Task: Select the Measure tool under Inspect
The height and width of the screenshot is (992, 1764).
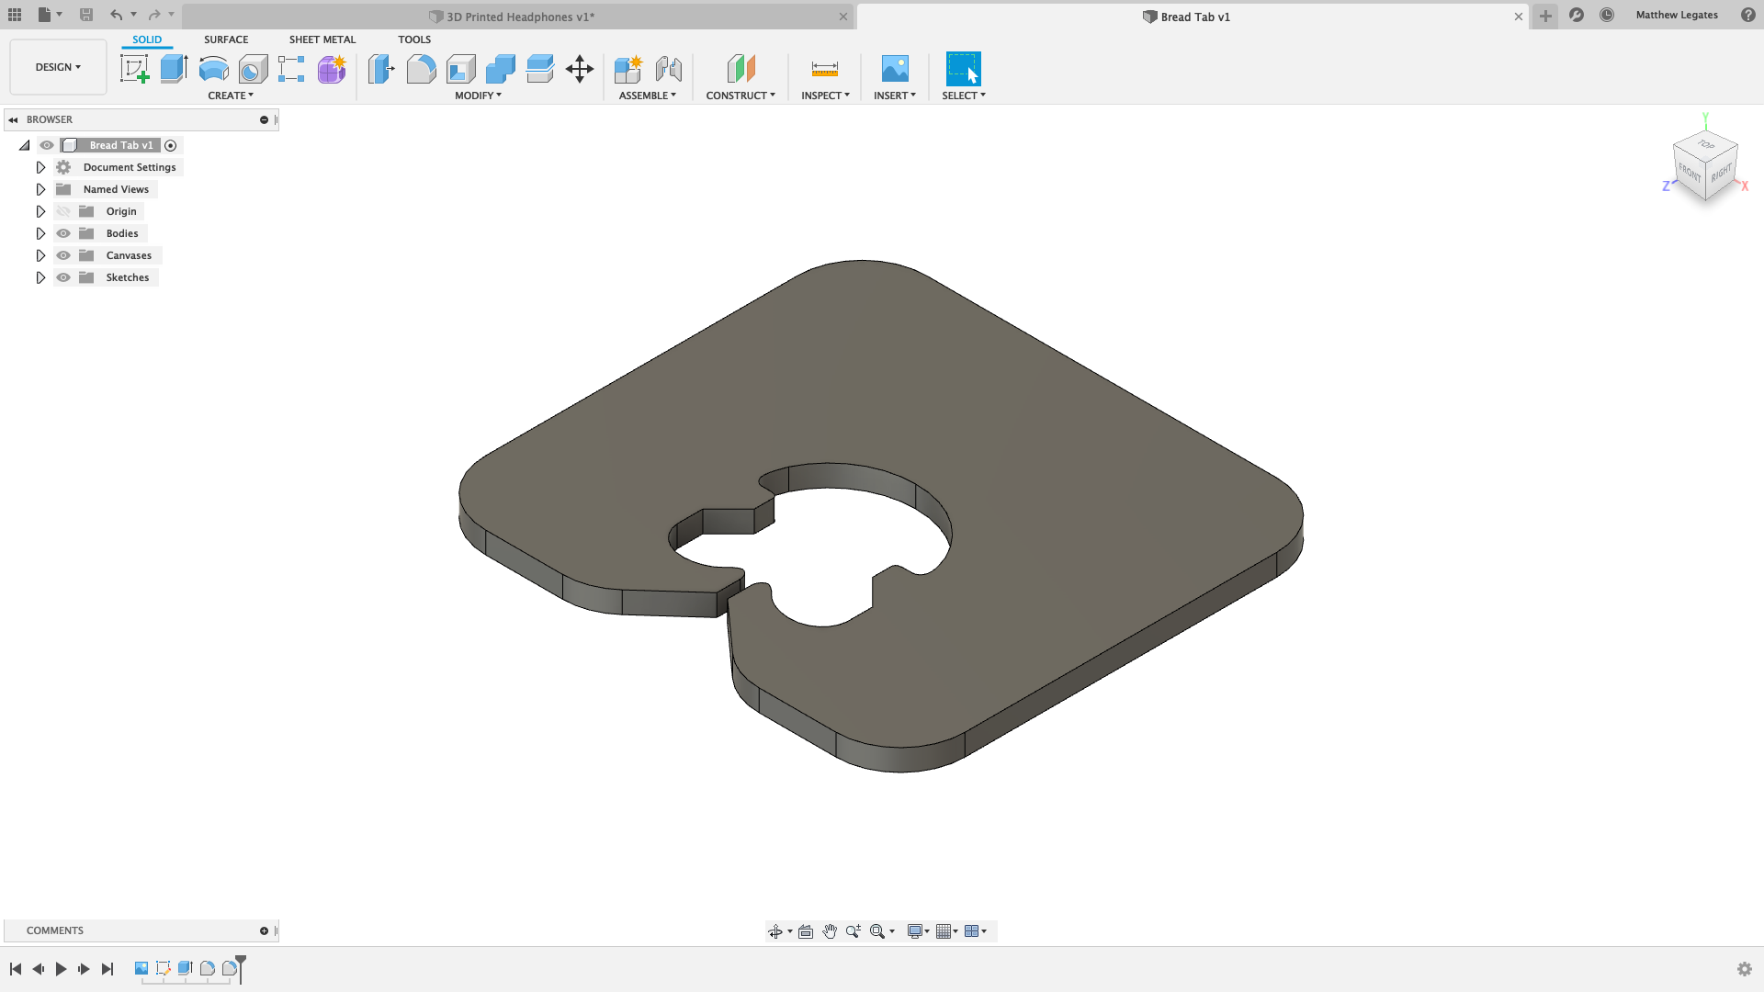Action: pos(824,69)
